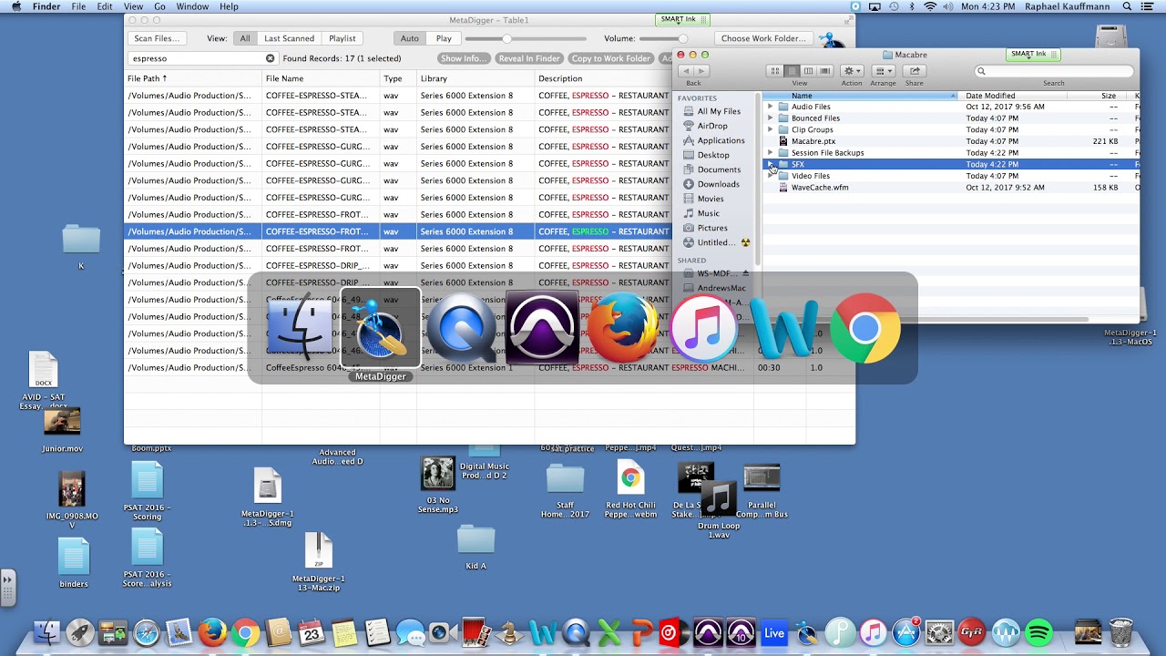Open the Window menu in menu bar
Screen dimensions: 1166x656
click(x=192, y=6)
